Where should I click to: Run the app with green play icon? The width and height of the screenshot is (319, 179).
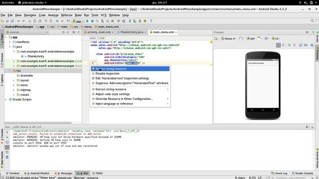click(87, 21)
